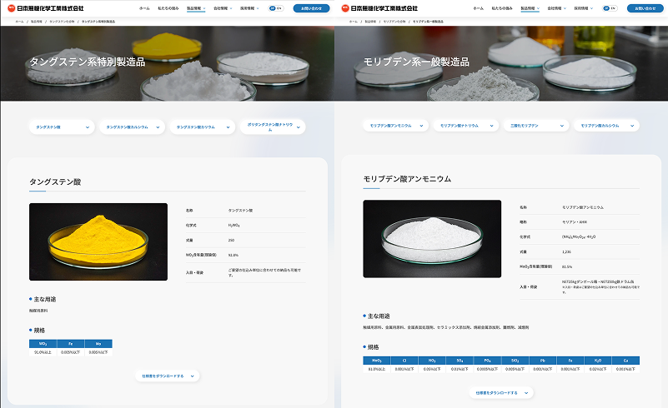Image resolution: width=668 pixels, height=408 pixels.
Task: Open 私たちの強み in the molybdenum page navigation
Action: (503, 7)
